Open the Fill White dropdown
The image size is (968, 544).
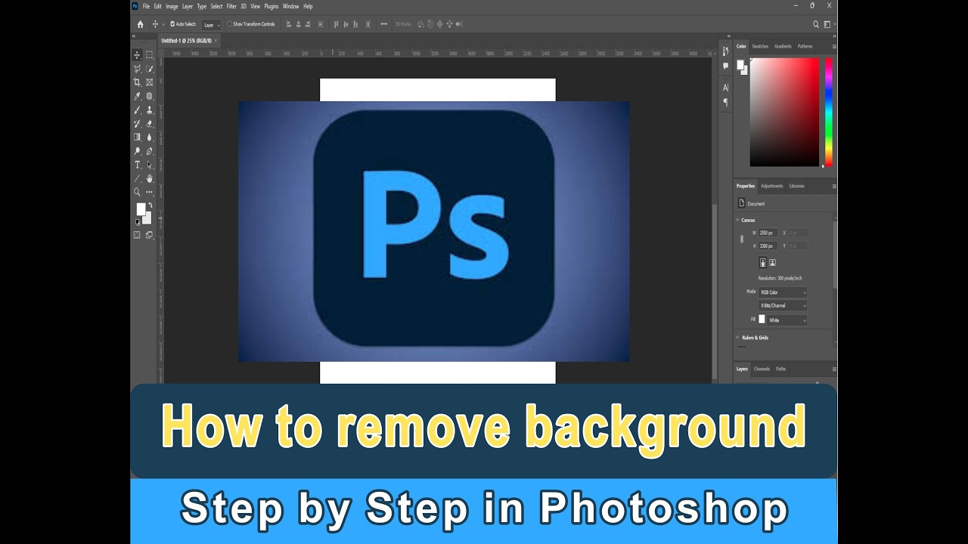tap(787, 320)
